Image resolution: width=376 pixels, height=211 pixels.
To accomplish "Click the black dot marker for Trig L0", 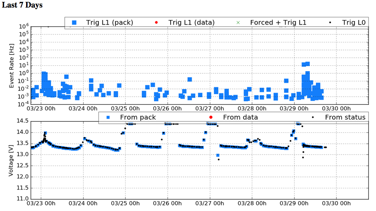I will click(330, 23).
